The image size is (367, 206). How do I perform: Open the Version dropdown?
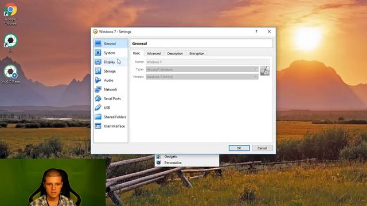(x=202, y=77)
